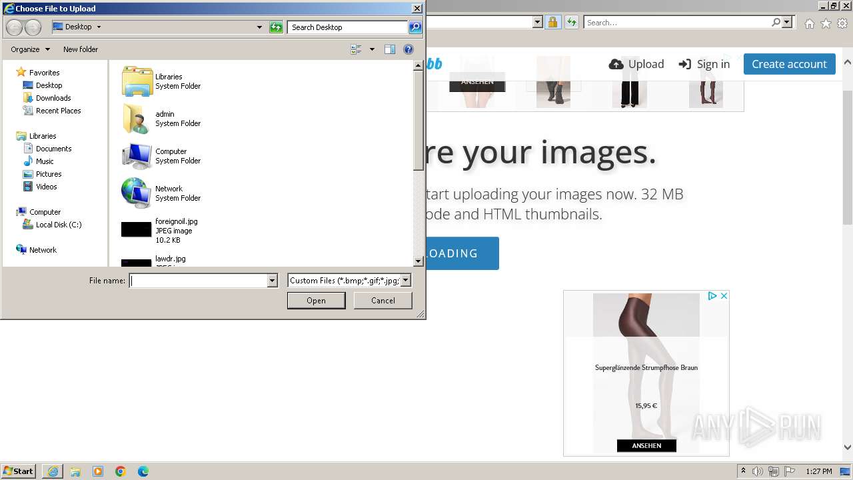Viewport: 853px width, 480px height.
Task: Select Downloads under Favorites
Action: (53, 98)
